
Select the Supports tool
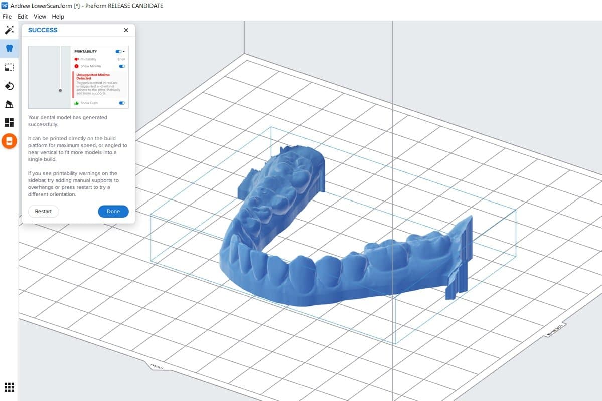pyautogui.click(x=9, y=104)
